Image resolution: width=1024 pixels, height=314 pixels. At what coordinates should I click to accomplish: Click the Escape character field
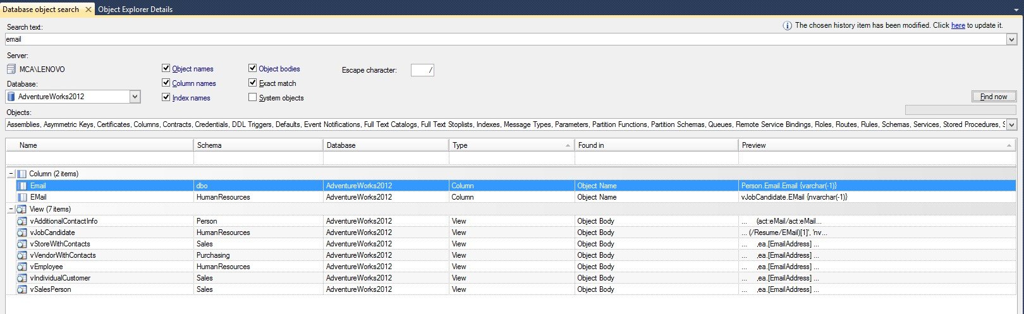422,70
